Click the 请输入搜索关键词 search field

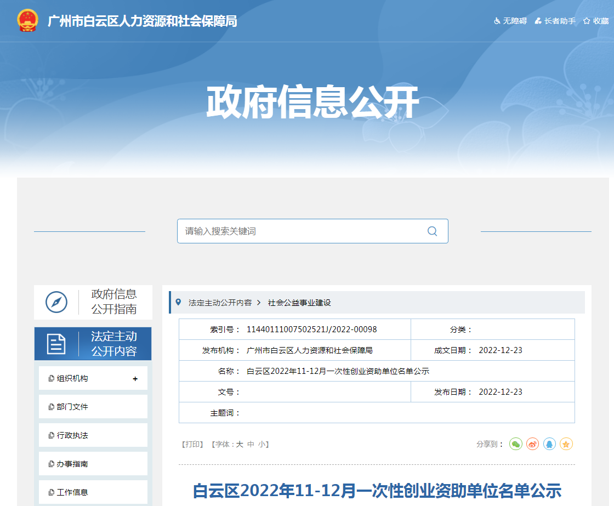(302, 231)
